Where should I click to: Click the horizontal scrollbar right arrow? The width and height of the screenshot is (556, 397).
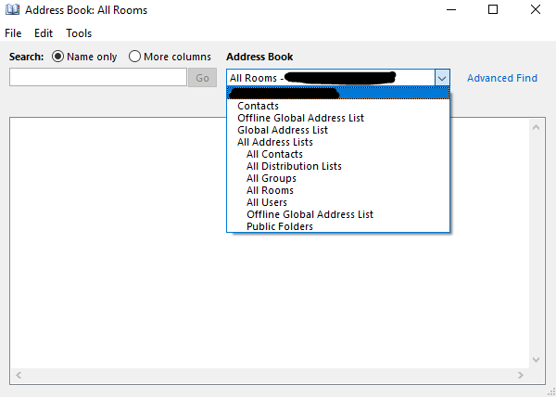pos(520,375)
